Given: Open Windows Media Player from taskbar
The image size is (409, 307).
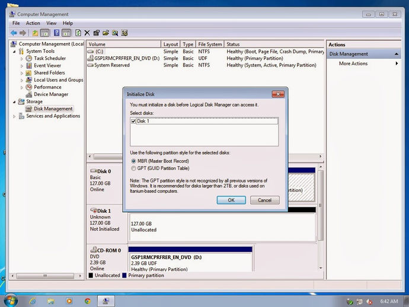Looking at the screenshot, I should coord(69,301).
